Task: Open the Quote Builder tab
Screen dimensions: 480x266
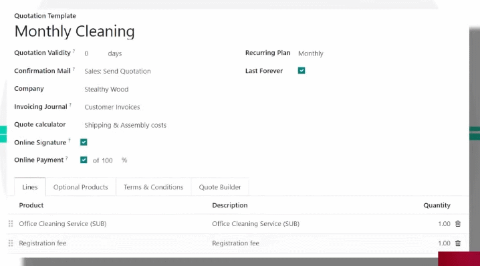Action: 220,187
